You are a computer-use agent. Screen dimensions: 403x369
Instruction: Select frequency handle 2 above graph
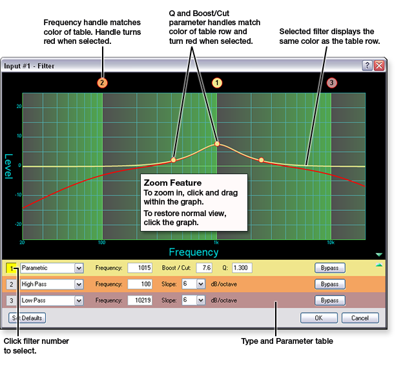click(x=102, y=83)
